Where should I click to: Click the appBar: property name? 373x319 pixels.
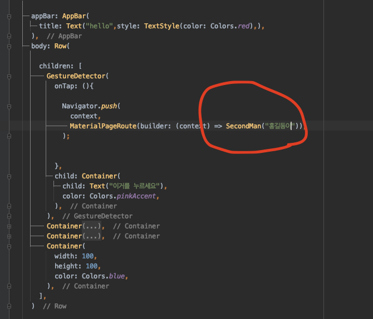click(x=45, y=16)
